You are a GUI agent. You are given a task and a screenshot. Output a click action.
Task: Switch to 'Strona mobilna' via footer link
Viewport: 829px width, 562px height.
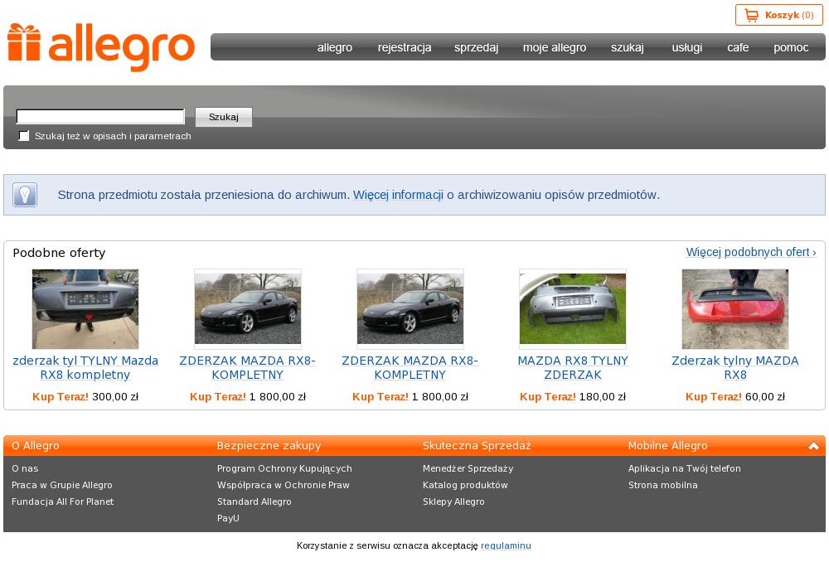pyautogui.click(x=663, y=485)
